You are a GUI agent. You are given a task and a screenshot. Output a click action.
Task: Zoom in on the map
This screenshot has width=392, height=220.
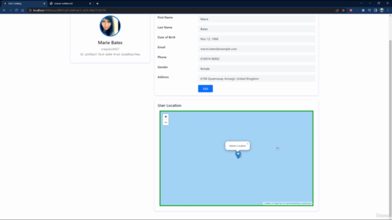point(165,117)
